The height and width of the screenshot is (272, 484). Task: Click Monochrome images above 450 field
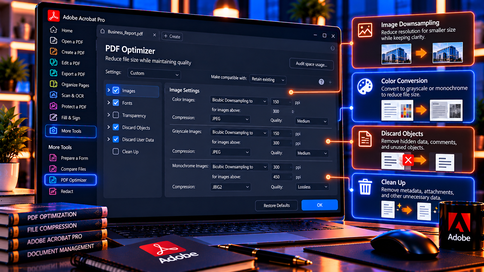pyautogui.click(x=282, y=177)
